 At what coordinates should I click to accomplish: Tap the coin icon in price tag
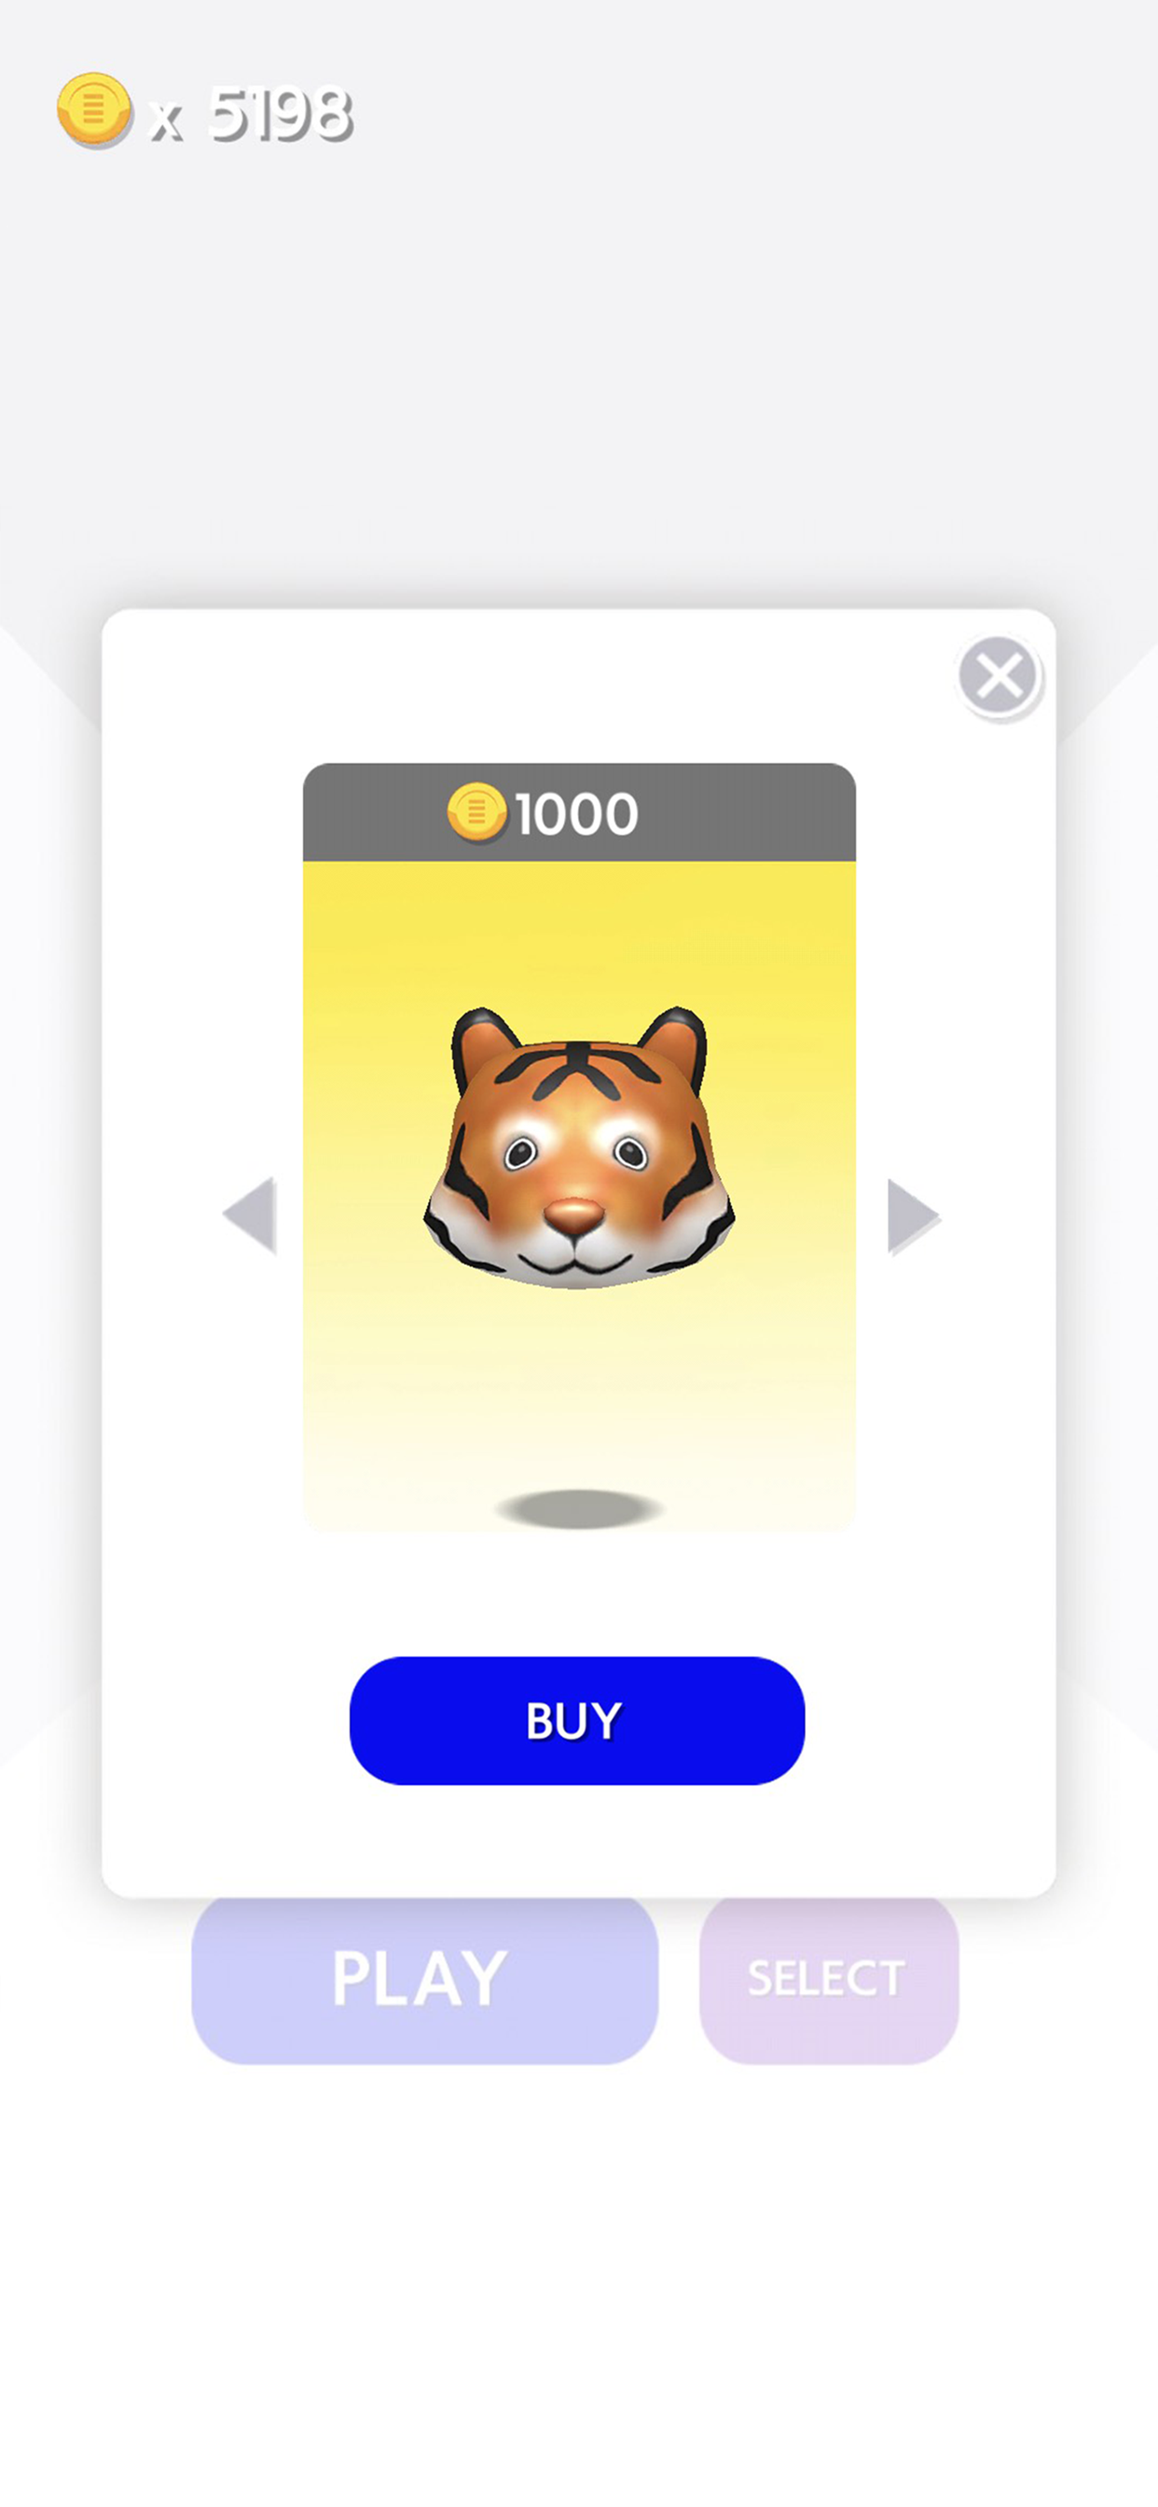tap(476, 811)
